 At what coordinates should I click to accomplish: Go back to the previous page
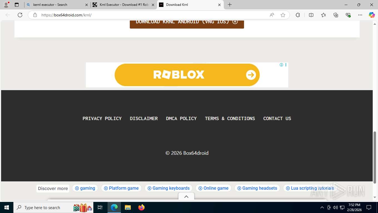tap(8, 15)
